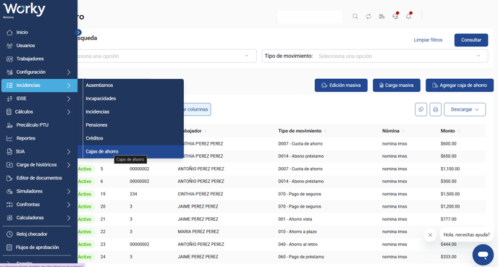Click the Carga de históricos icon

[x=9, y=165]
